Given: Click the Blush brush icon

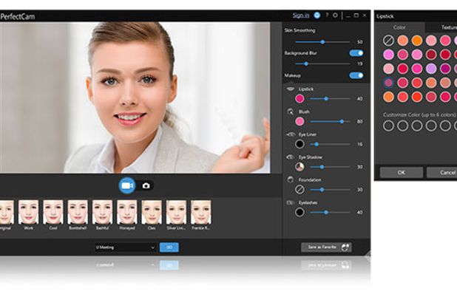Looking at the screenshot, I should [x=291, y=112].
